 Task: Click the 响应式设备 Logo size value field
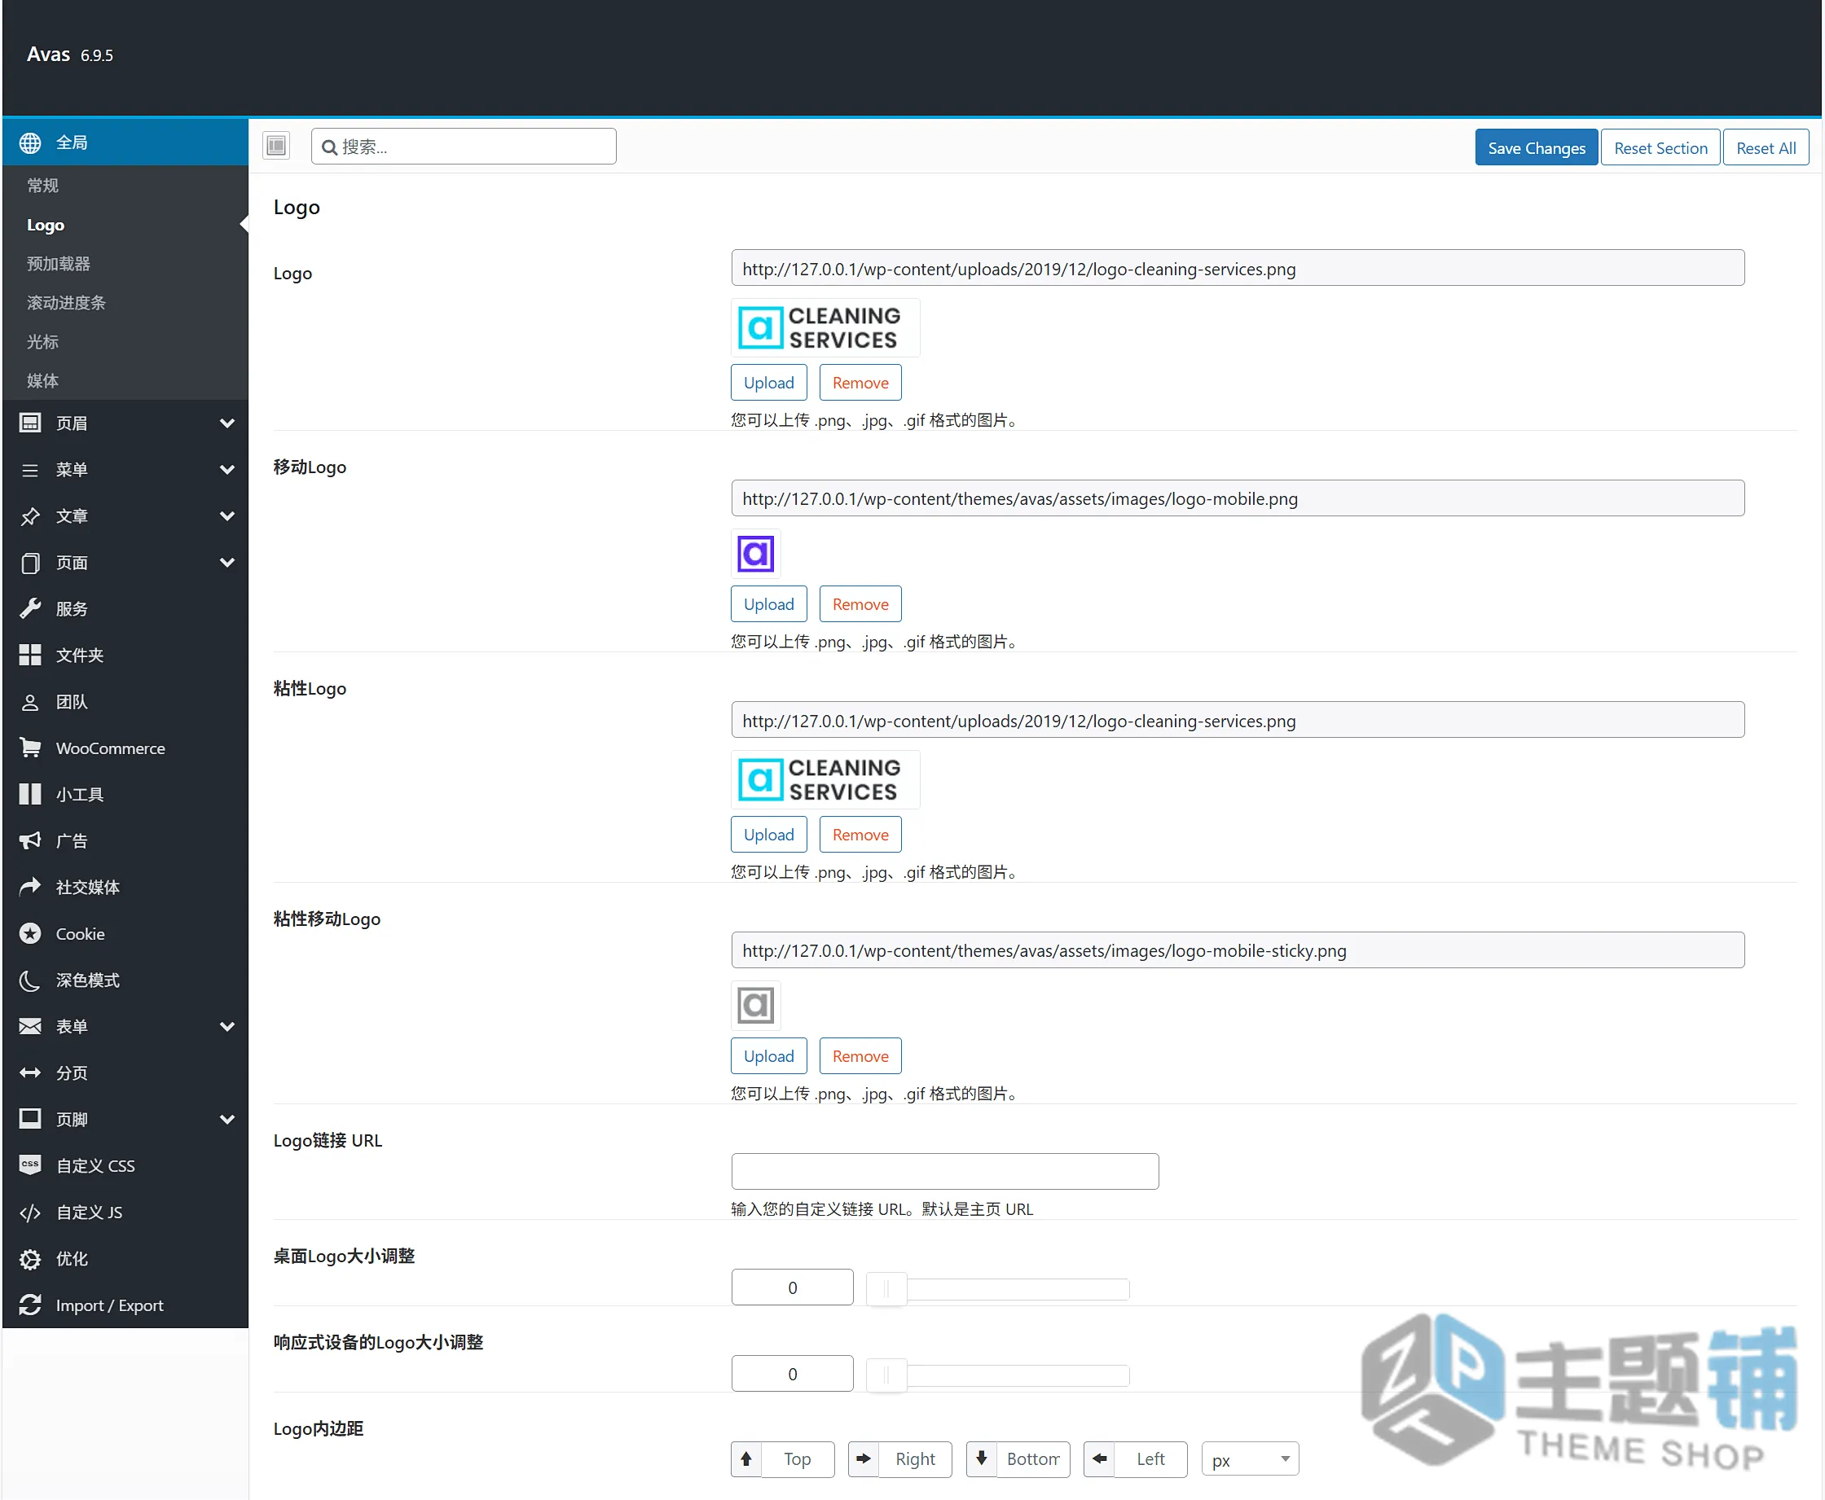tap(792, 1374)
